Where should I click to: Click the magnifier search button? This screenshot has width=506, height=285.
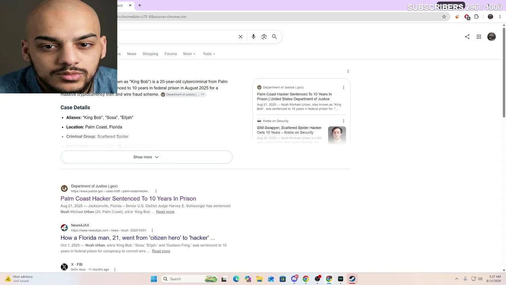pyautogui.click(x=274, y=37)
